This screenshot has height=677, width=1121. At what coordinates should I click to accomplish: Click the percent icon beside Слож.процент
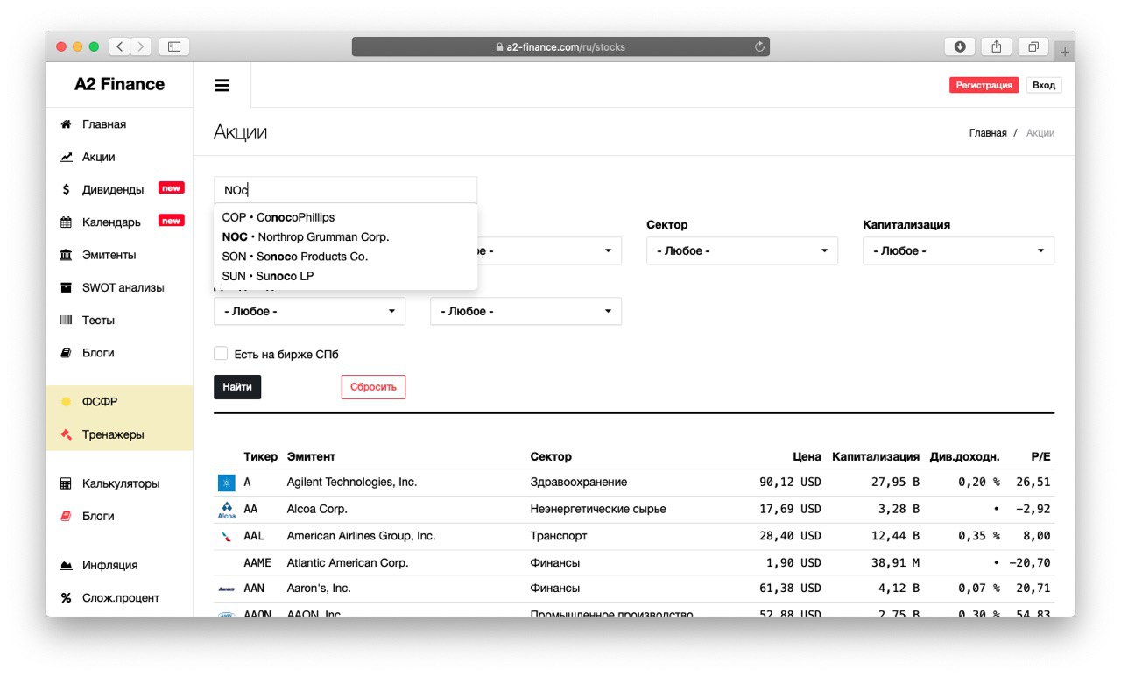pyautogui.click(x=66, y=598)
